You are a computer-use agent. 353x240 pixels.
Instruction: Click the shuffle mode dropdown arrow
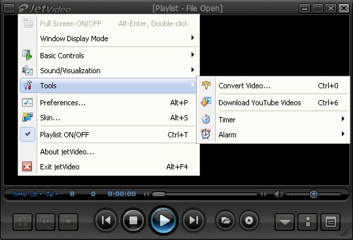tap(56, 194)
